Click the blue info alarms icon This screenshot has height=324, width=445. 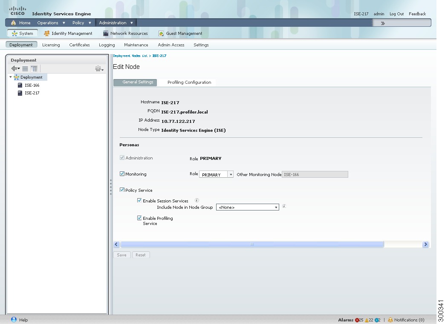coord(376,320)
